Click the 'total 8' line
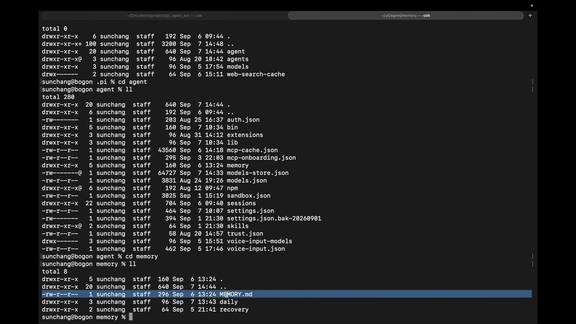Viewport: 576px width, 324px height. [54, 271]
